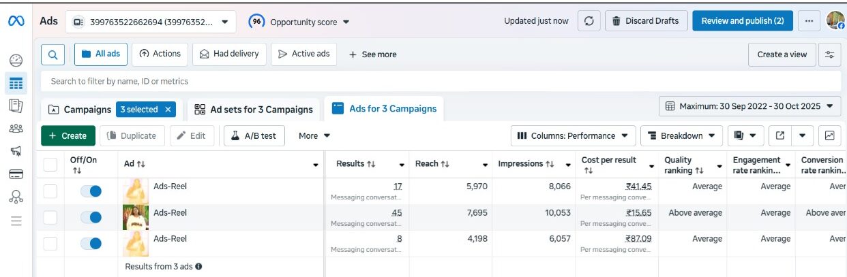Screen dimensions: 847x277
Task: Open the search magnifier icon
Action: pyautogui.click(x=53, y=54)
